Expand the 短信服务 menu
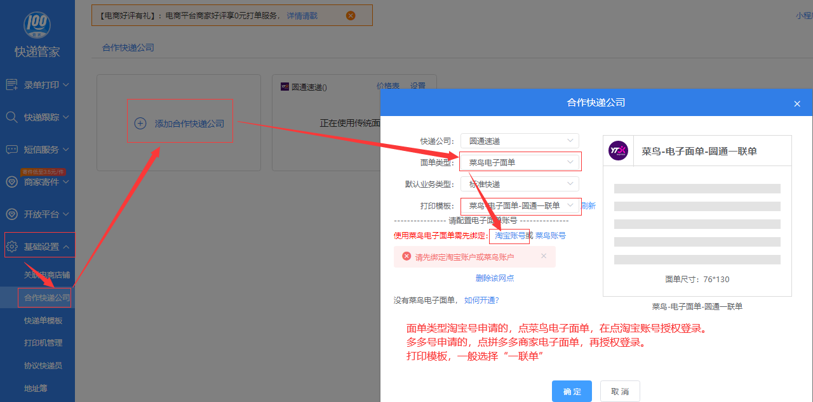The image size is (813, 402). pos(66,150)
